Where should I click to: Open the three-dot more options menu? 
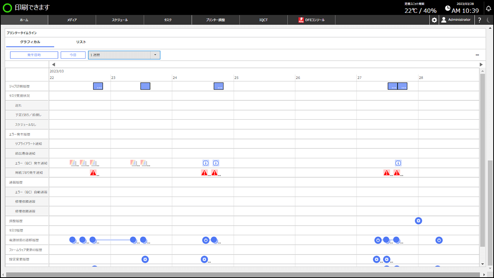pos(477,55)
